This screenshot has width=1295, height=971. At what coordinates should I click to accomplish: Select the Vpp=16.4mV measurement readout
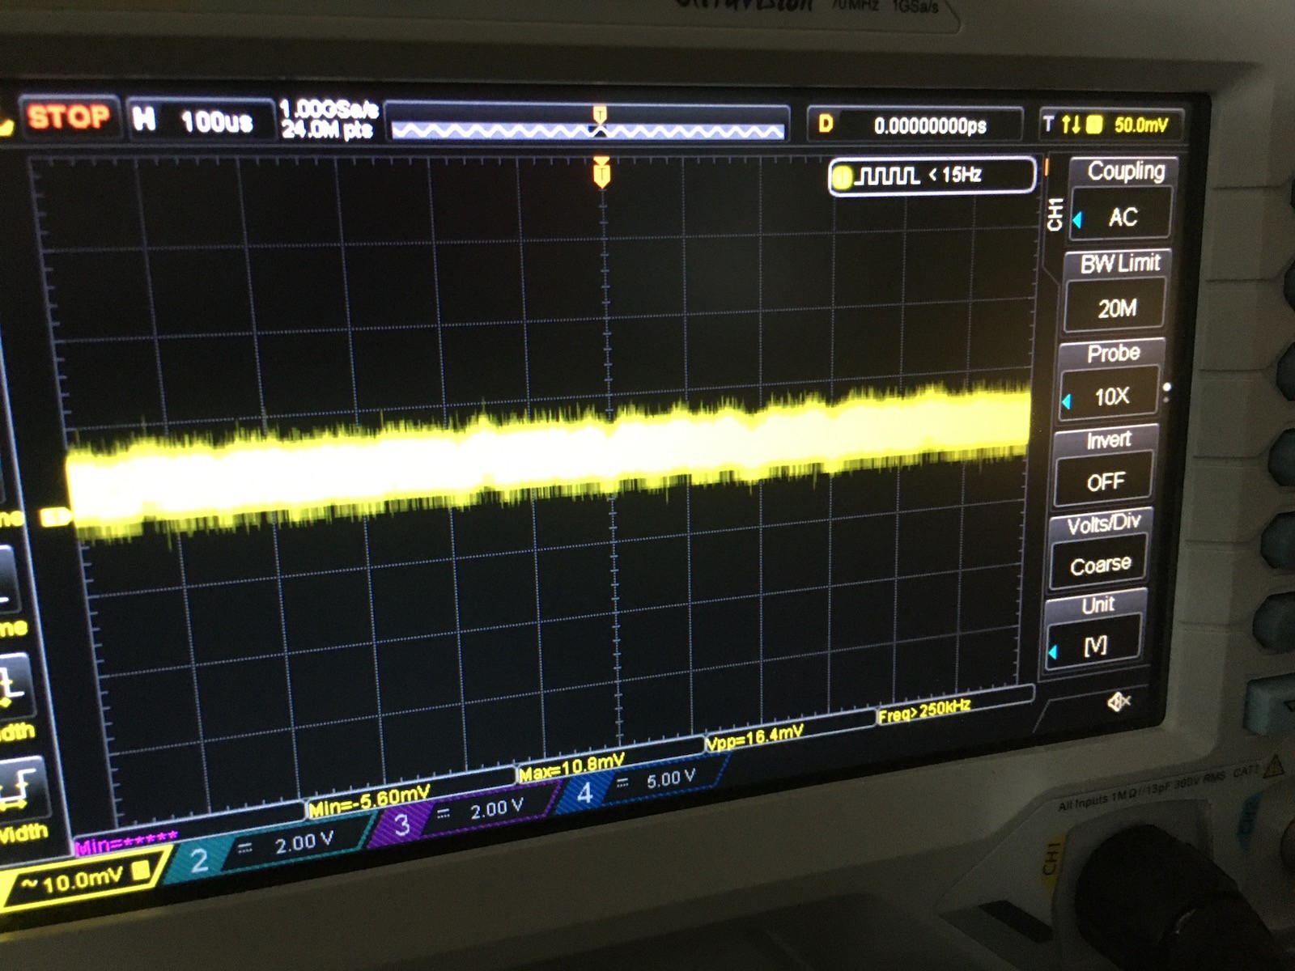(754, 738)
